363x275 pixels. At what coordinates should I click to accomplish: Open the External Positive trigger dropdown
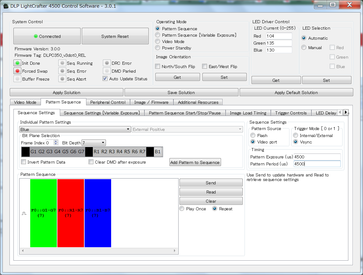coord(187,129)
